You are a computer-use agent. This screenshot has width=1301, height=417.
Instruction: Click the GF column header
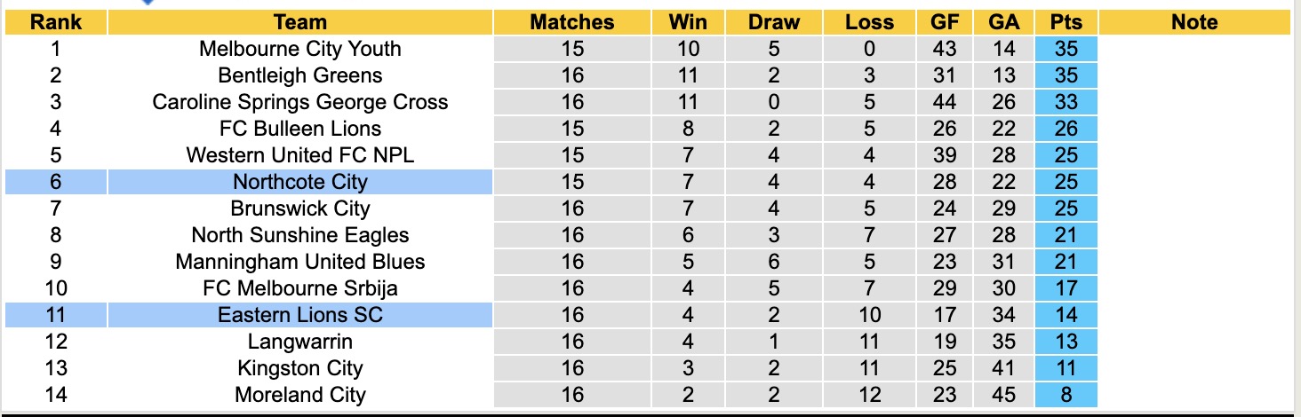tap(945, 22)
